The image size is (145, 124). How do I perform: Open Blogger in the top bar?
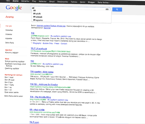tap(91, 2)
